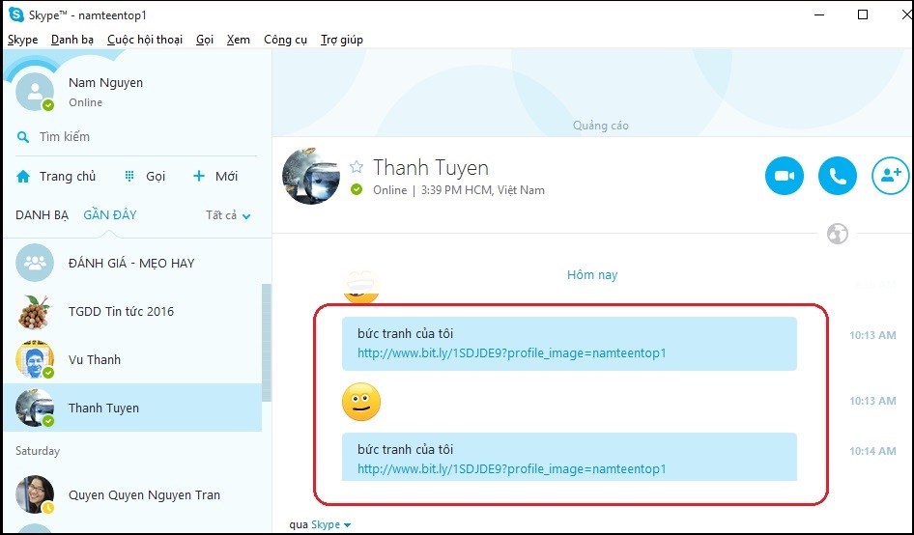Image resolution: width=914 pixels, height=535 pixels.
Task: Click the sidebar contact list scrollbar
Action: click(267, 343)
